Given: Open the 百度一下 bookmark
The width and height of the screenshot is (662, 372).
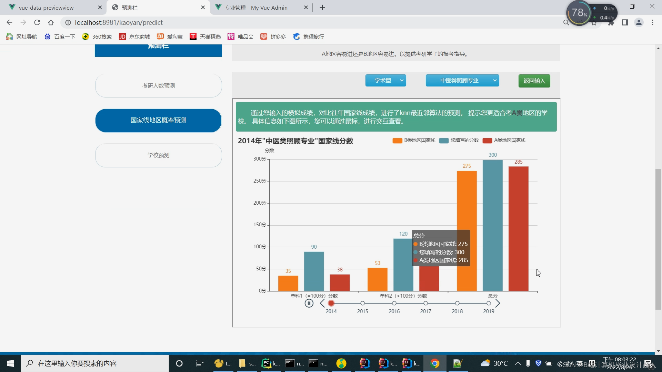Looking at the screenshot, I should 60,37.
